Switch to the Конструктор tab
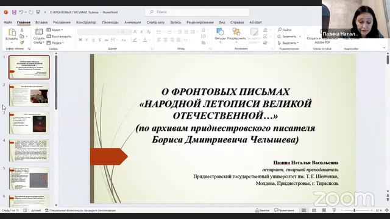 pyautogui.click(x=86, y=23)
